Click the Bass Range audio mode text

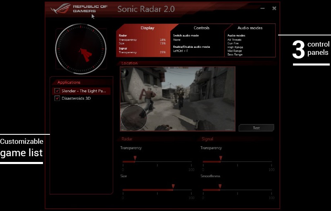[x=235, y=54]
